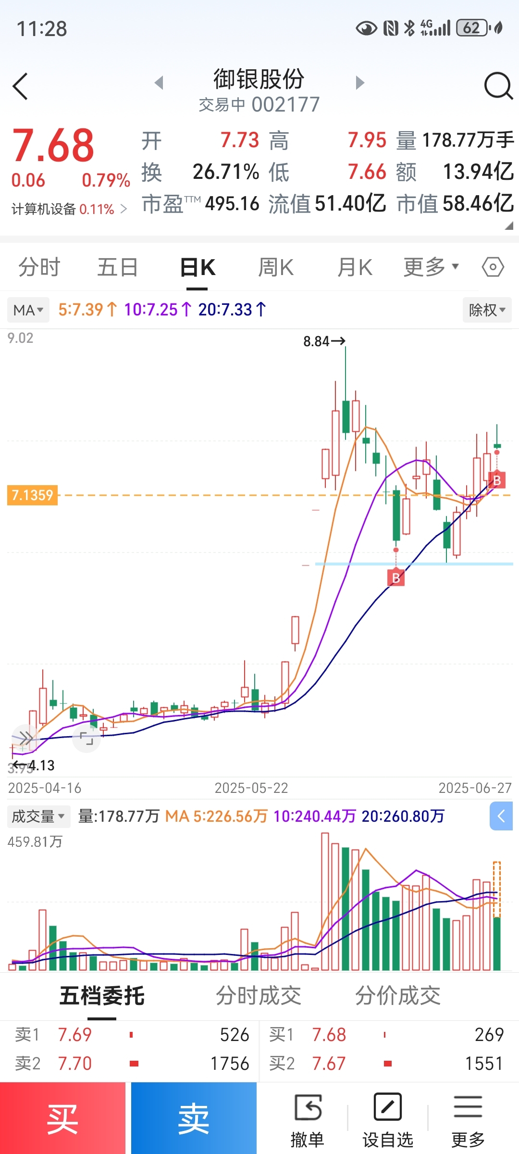
Task: Expand the 更多 period dropdown
Action: tap(431, 267)
